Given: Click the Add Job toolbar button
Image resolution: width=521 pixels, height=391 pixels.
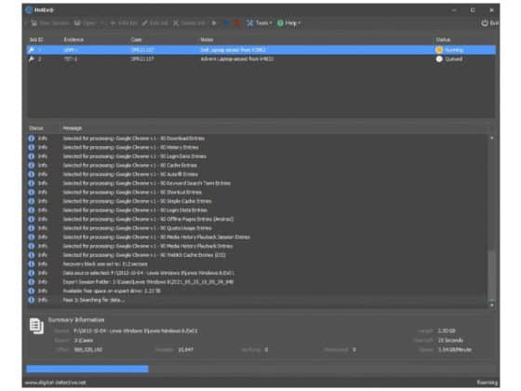Looking at the screenshot, I should tap(123, 23).
